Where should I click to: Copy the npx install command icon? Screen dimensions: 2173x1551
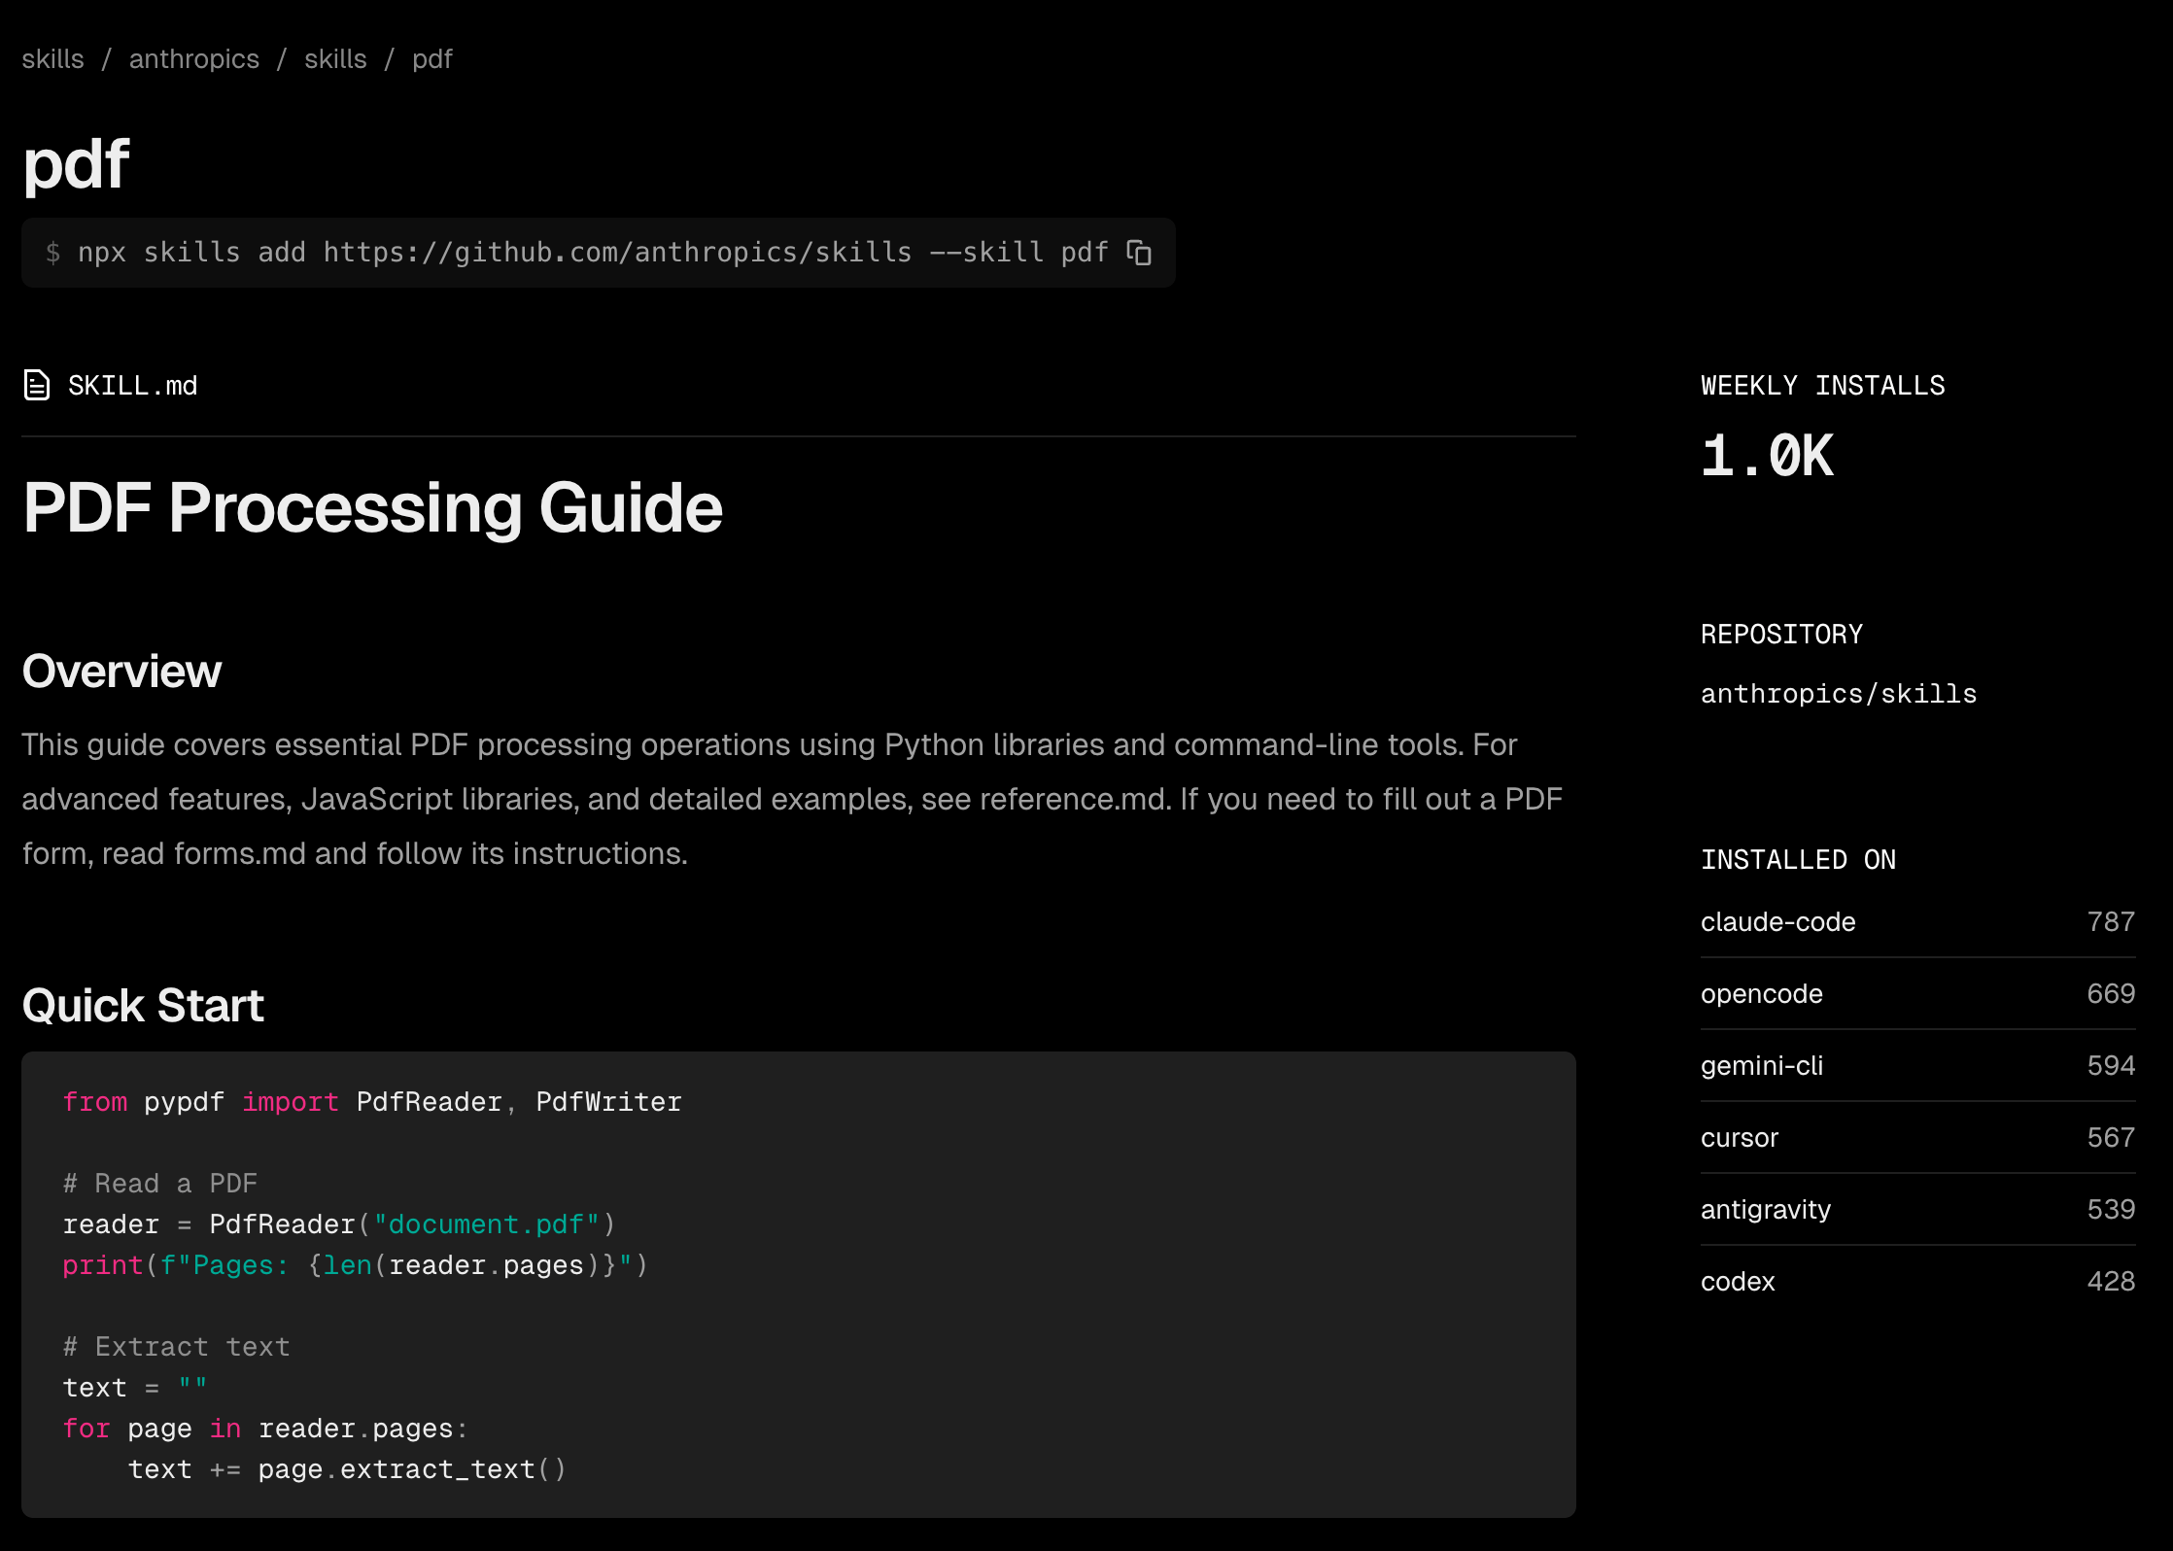point(1139,253)
